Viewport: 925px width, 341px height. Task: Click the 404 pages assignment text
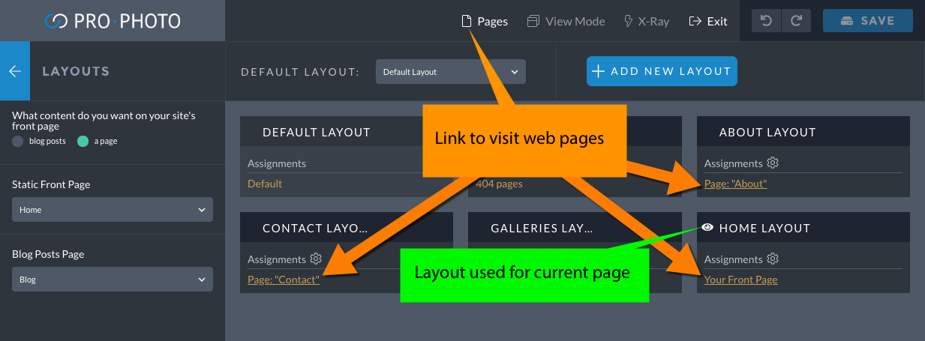[x=499, y=184]
